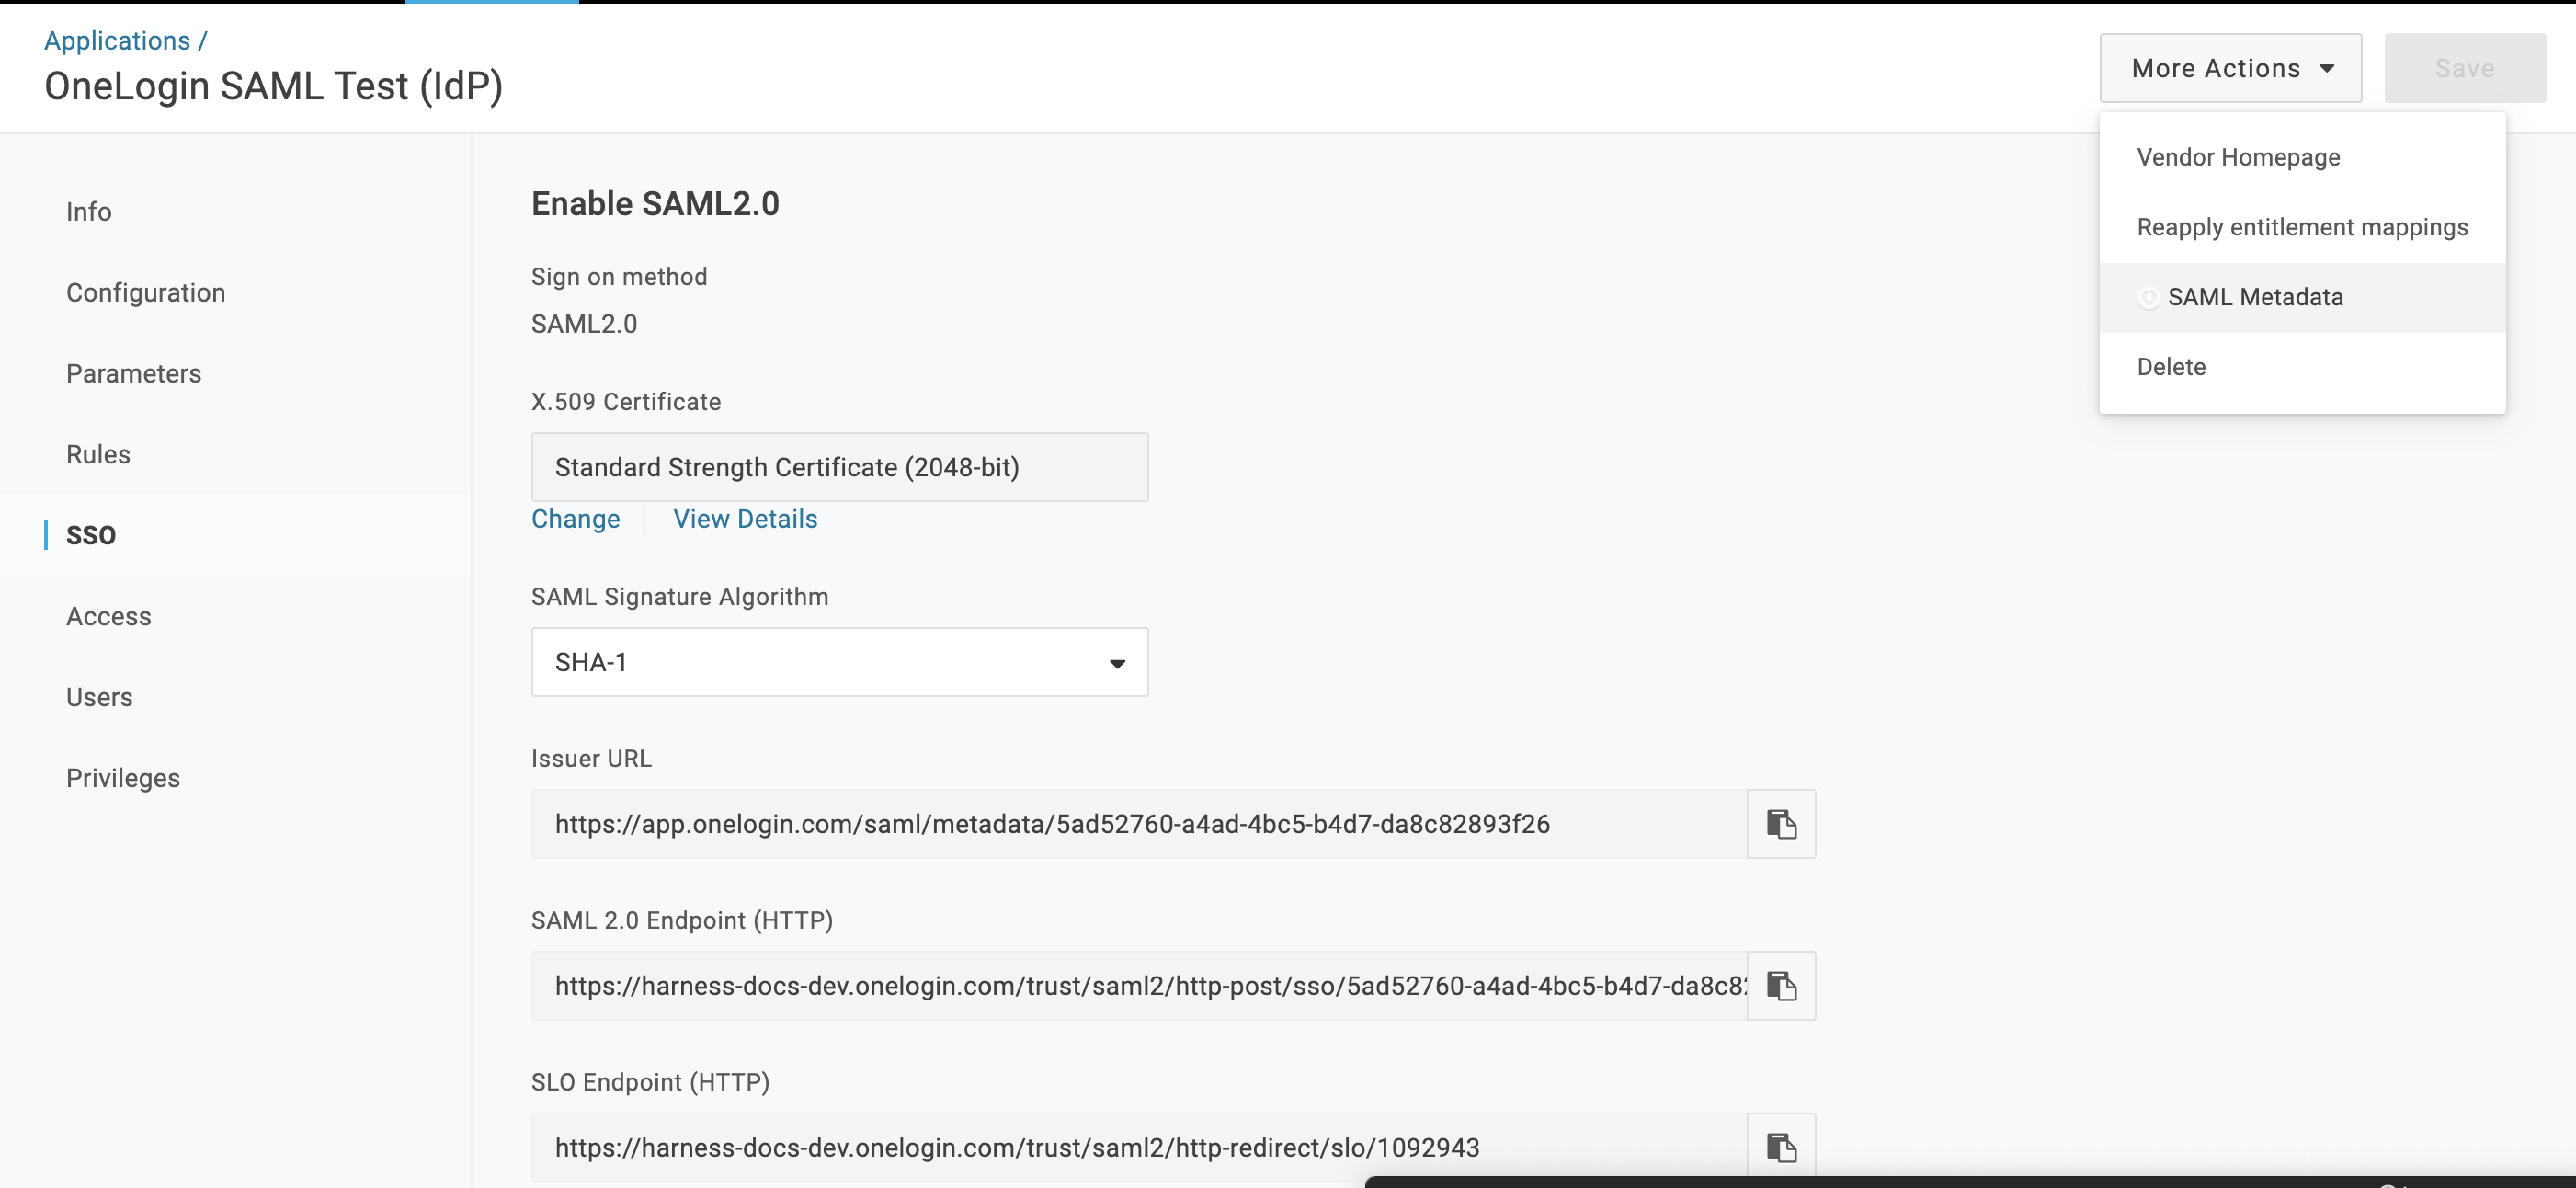2576x1188 pixels.
Task: Open the Parameters sidebar tab
Action: pyautogui.click(x=134, y=374)
